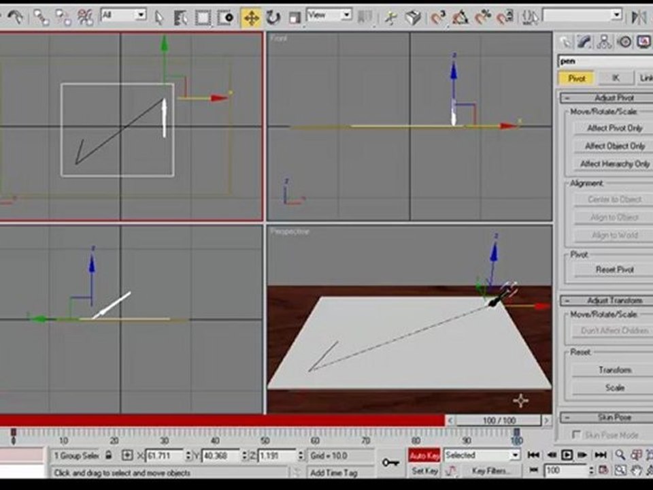Viewport: 653px width, 490px height.
Task: Click the Play Animation button
Action: coord(567,455)
